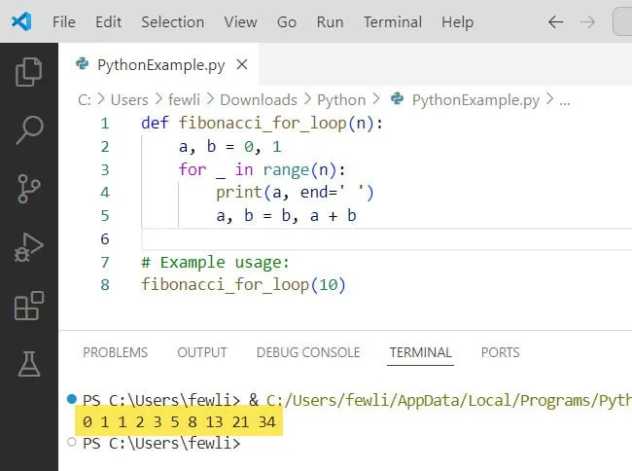Viewport: 632px width, 471px height.
Task: Open Source Control view icon
Action: pyautogui.click(x=29, y=189)
